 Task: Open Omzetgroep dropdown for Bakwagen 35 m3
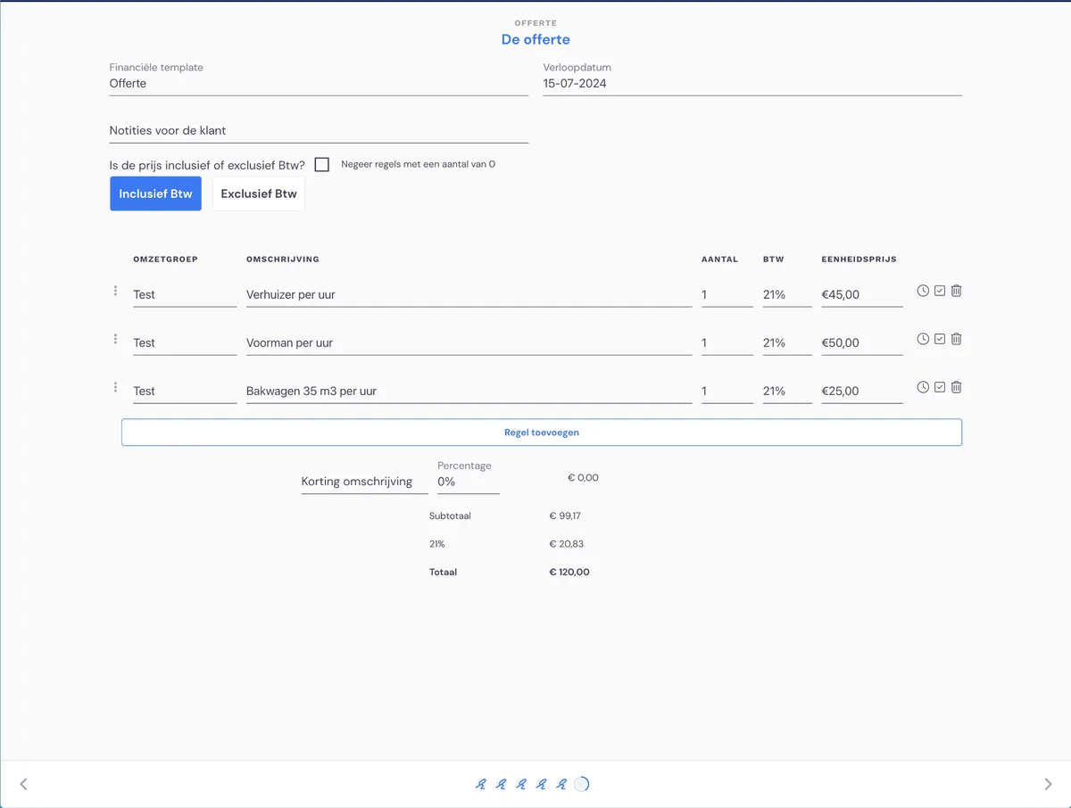coord(185,392)
